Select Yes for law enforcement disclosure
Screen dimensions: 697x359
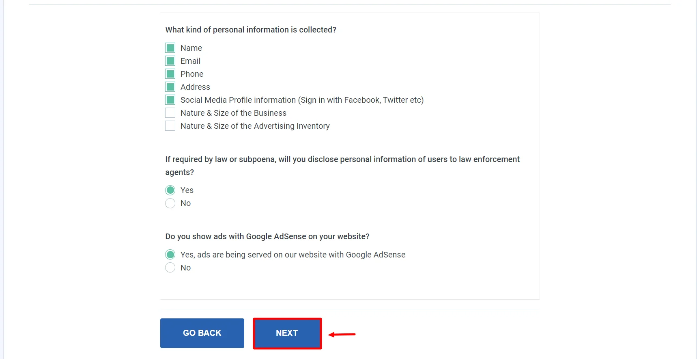(170, 190)
